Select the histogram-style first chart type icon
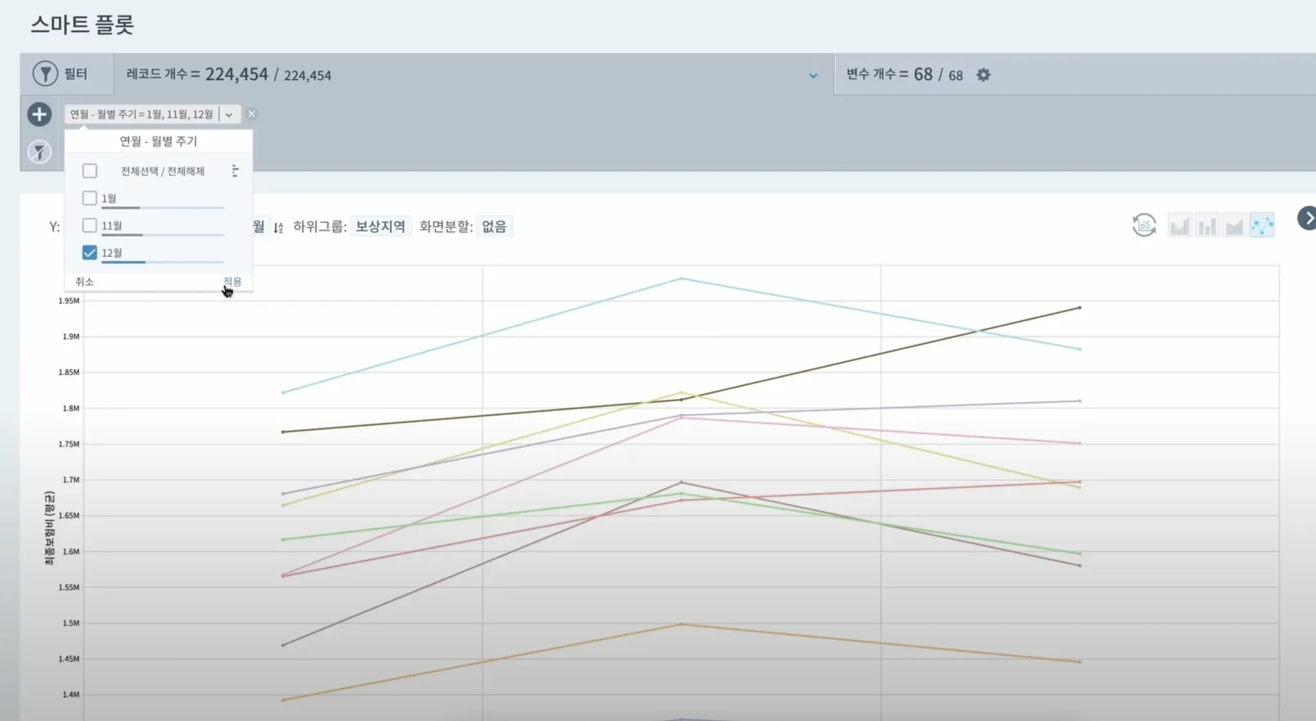This screenshot has width=1316, height=721. (1180, 226)
